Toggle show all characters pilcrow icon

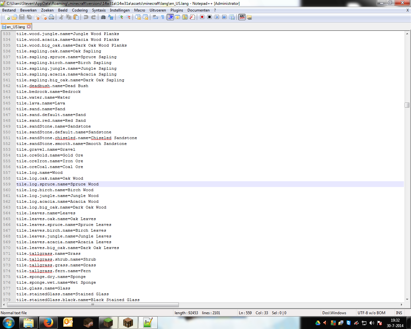tap(162, 17)
